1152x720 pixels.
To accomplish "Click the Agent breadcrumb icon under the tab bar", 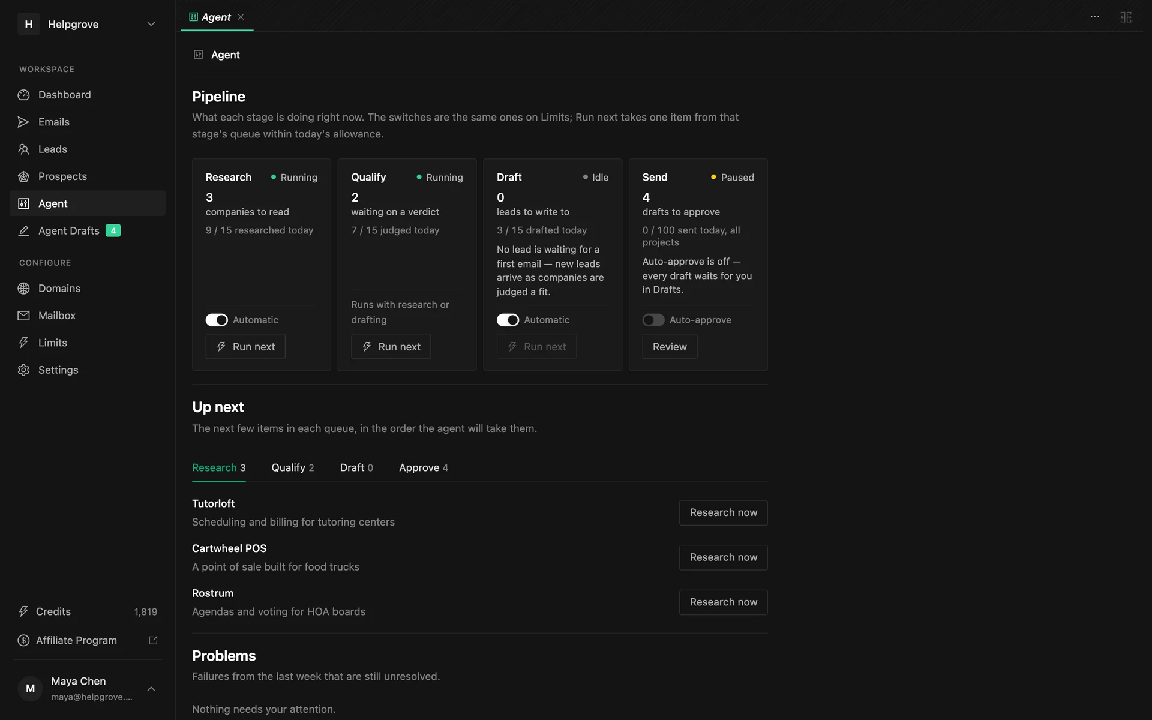I will point(199,55).
